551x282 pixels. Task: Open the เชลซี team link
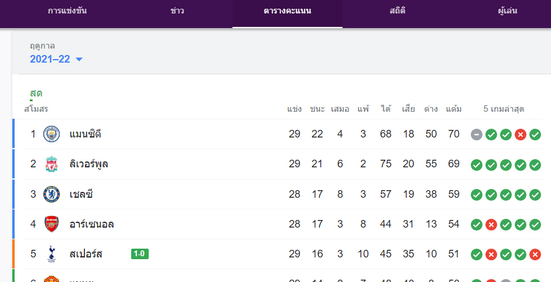click(x=81, y=194)
